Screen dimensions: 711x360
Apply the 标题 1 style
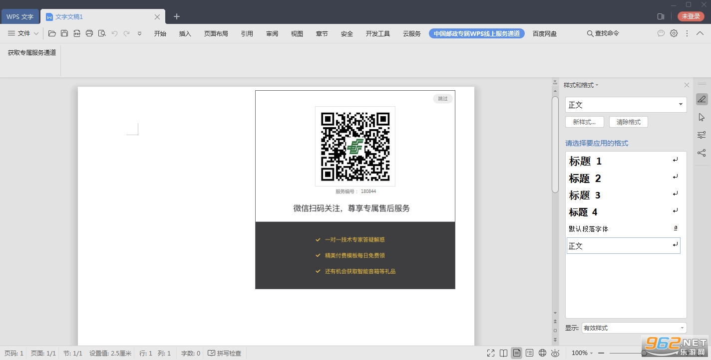(x=624, y=161)
